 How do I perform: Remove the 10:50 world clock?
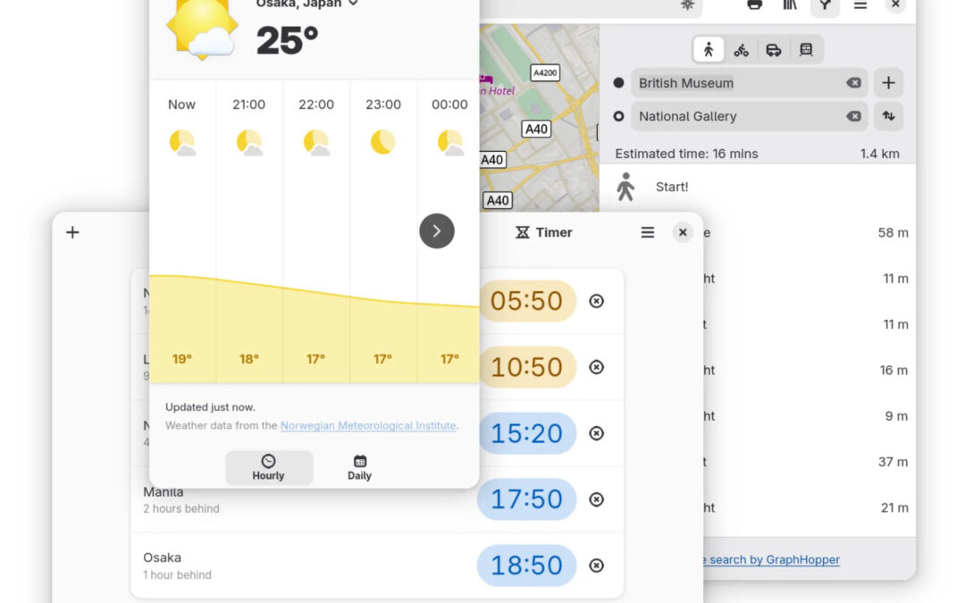[x=596, y=367]
